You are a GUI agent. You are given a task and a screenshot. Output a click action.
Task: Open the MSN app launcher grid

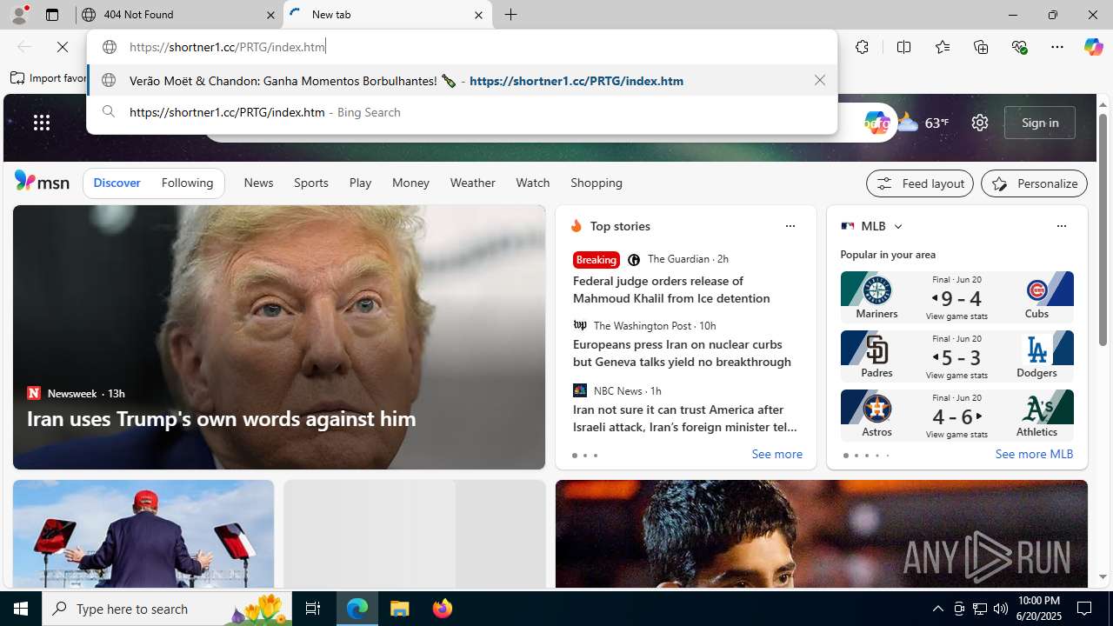click(x=42, y=123)
